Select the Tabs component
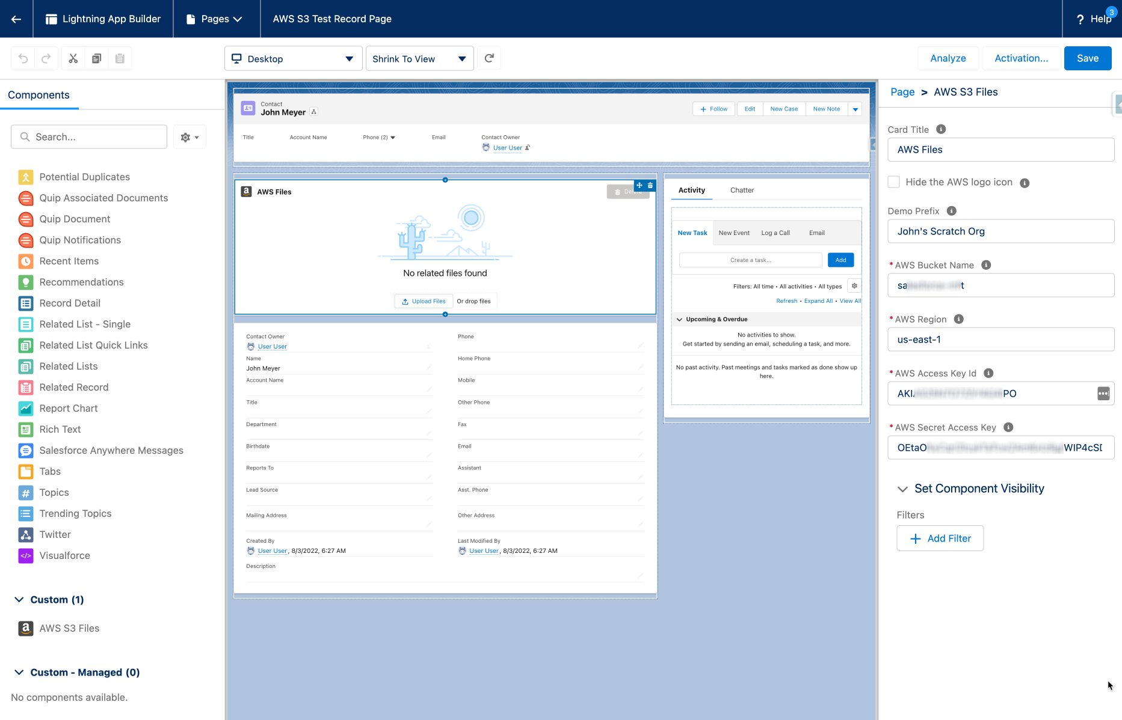The width and height of the screenshot is (1122, 720). 40,471
